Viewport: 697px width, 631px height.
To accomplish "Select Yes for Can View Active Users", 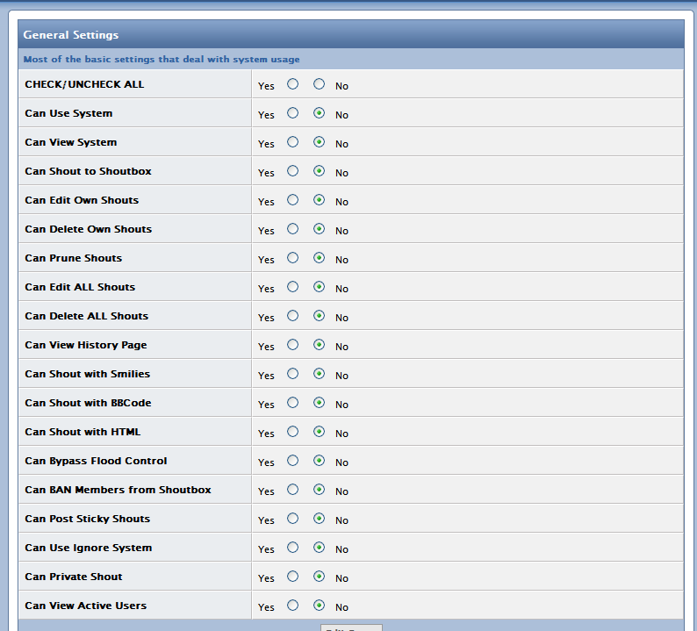I will tap(292, 606).
